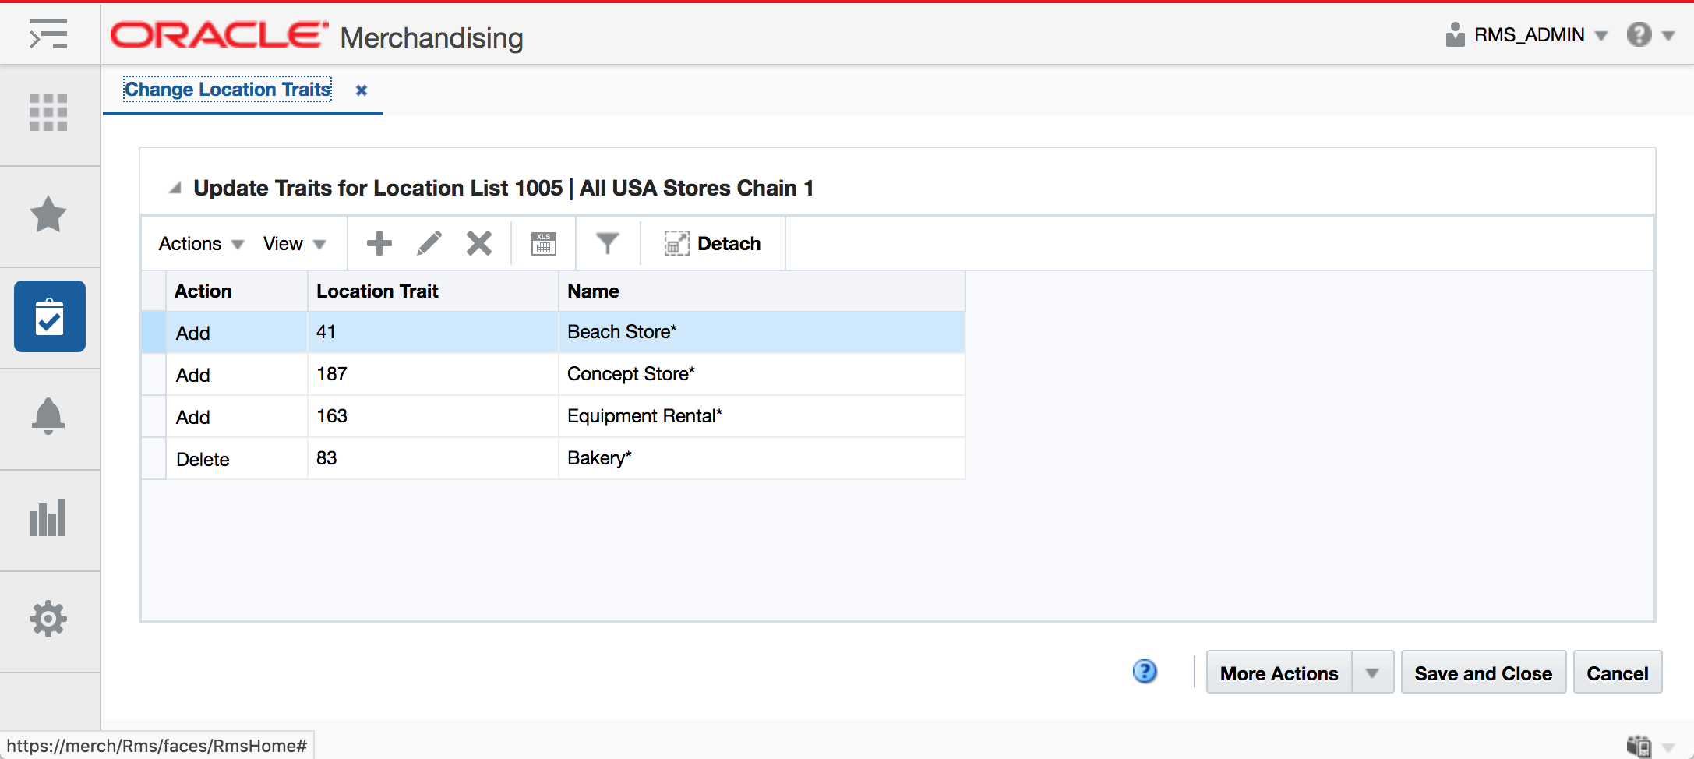The height and width of the screenshot is (759, 1694).
Task: Click Save and Close
Action: point(1483,672)
